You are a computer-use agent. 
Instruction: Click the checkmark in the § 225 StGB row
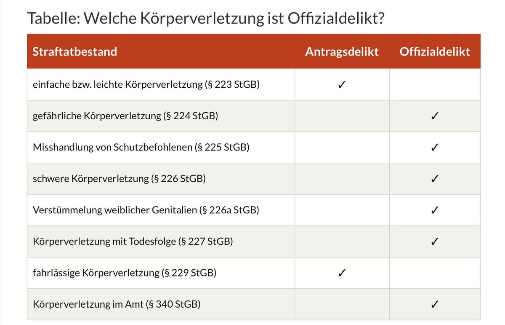click(x=435, y=148)
